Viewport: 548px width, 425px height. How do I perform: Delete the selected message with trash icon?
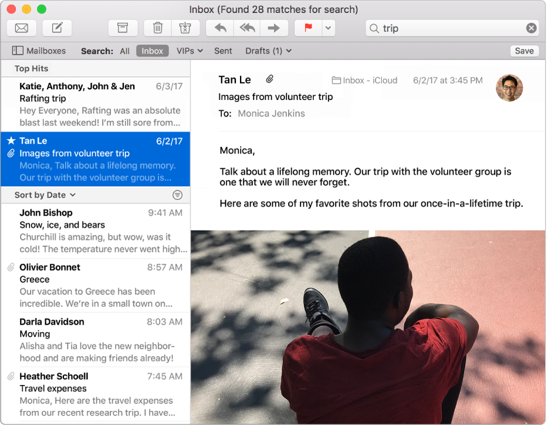(x=158, y=28)
